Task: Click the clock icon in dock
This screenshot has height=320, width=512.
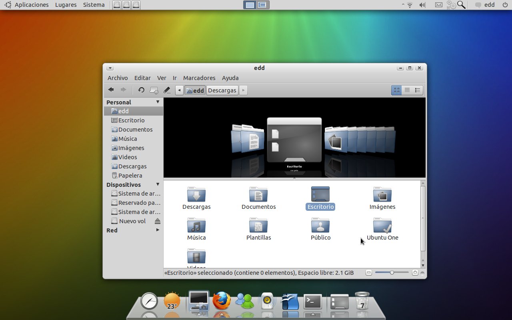Action: [149, 301]
